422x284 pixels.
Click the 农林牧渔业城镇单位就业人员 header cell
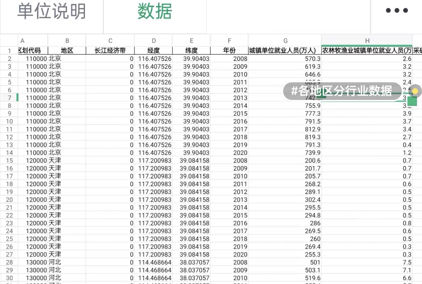click(x=367, y=51)
